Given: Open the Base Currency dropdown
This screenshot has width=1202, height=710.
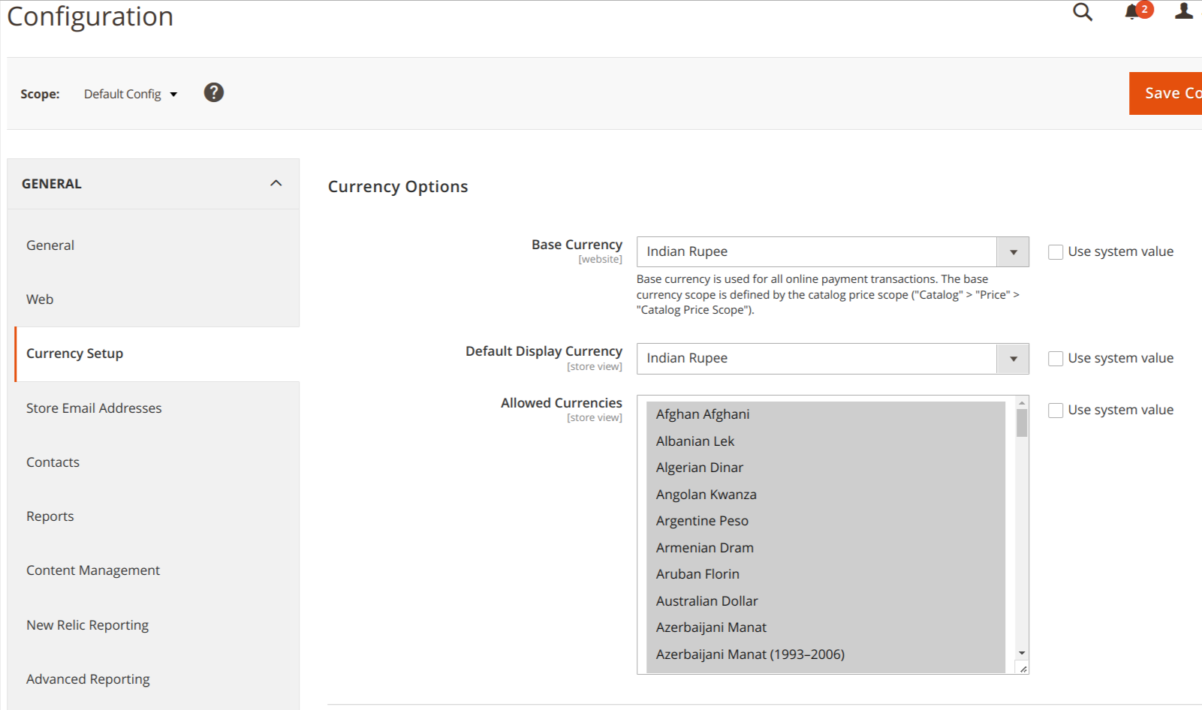Looking at the screenshot, I should pos(1014,251).
